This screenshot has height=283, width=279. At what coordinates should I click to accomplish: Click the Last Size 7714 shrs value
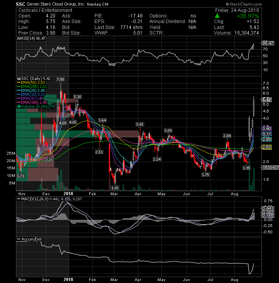132,27
